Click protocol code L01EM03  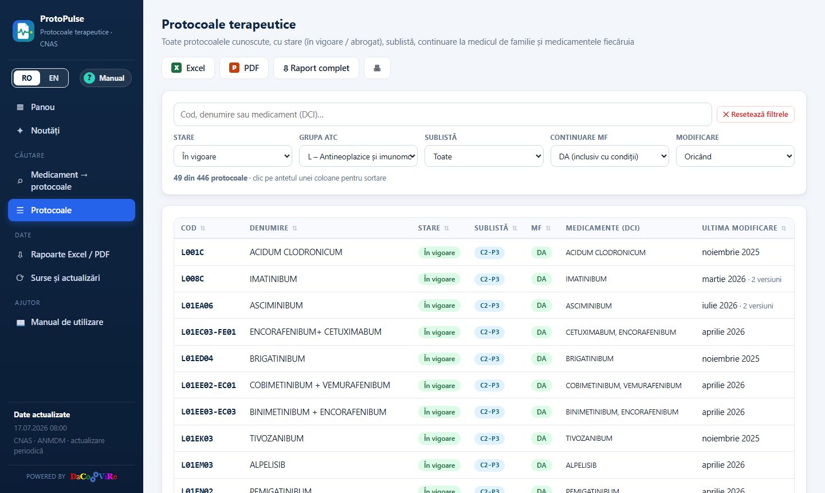point(197,465)
